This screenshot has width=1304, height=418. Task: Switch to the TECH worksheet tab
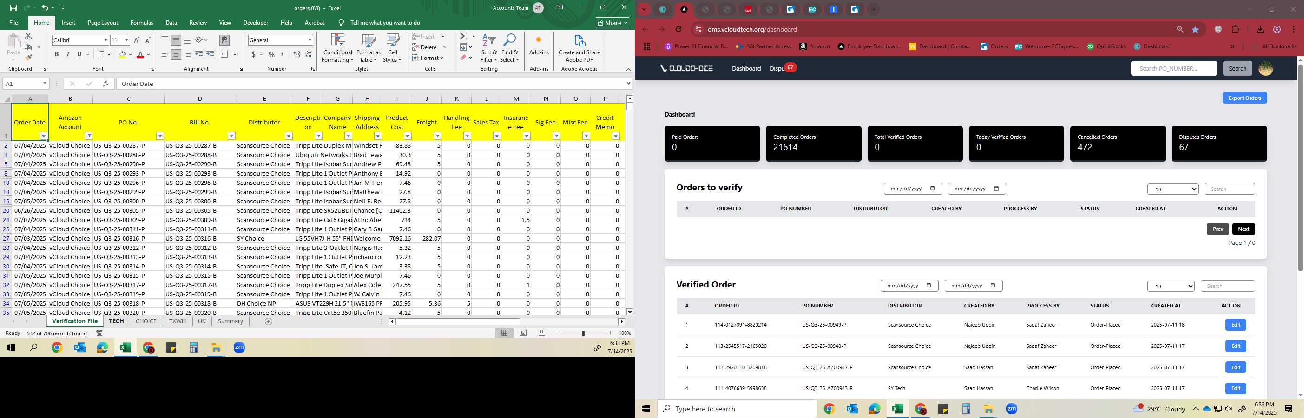tap(116, 321)
